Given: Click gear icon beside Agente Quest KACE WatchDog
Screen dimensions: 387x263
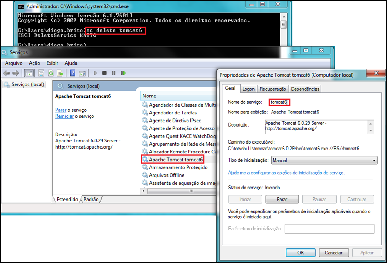Looking at the screenshot, I should tap(145, 136).
